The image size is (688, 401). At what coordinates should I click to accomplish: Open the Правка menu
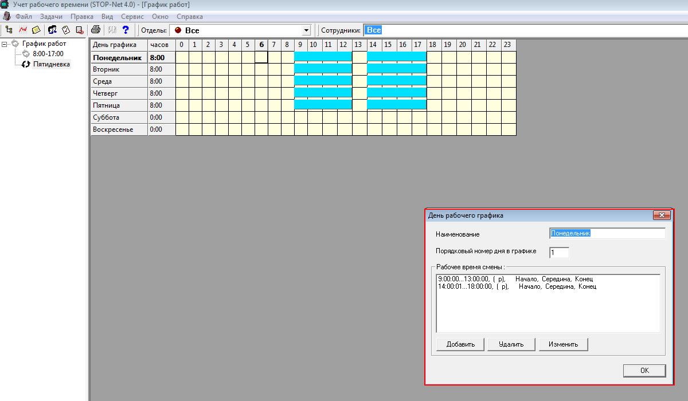pyautogui.click(x=81, y=17)
